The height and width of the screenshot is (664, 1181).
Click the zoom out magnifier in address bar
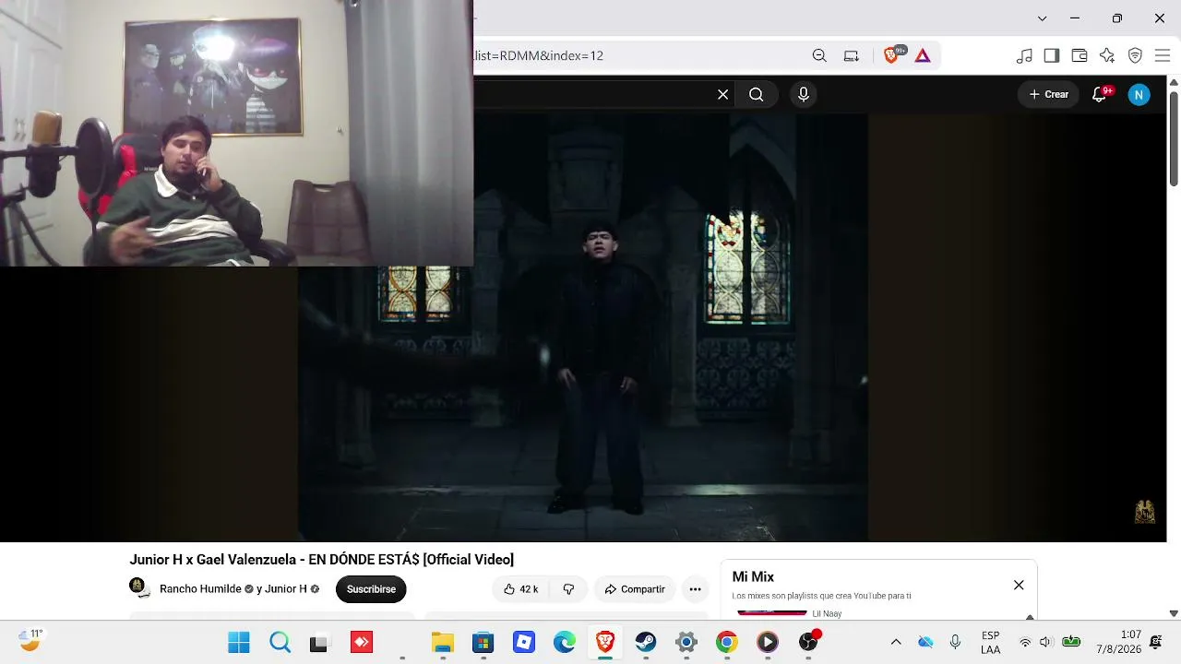[x=819, y=55]
